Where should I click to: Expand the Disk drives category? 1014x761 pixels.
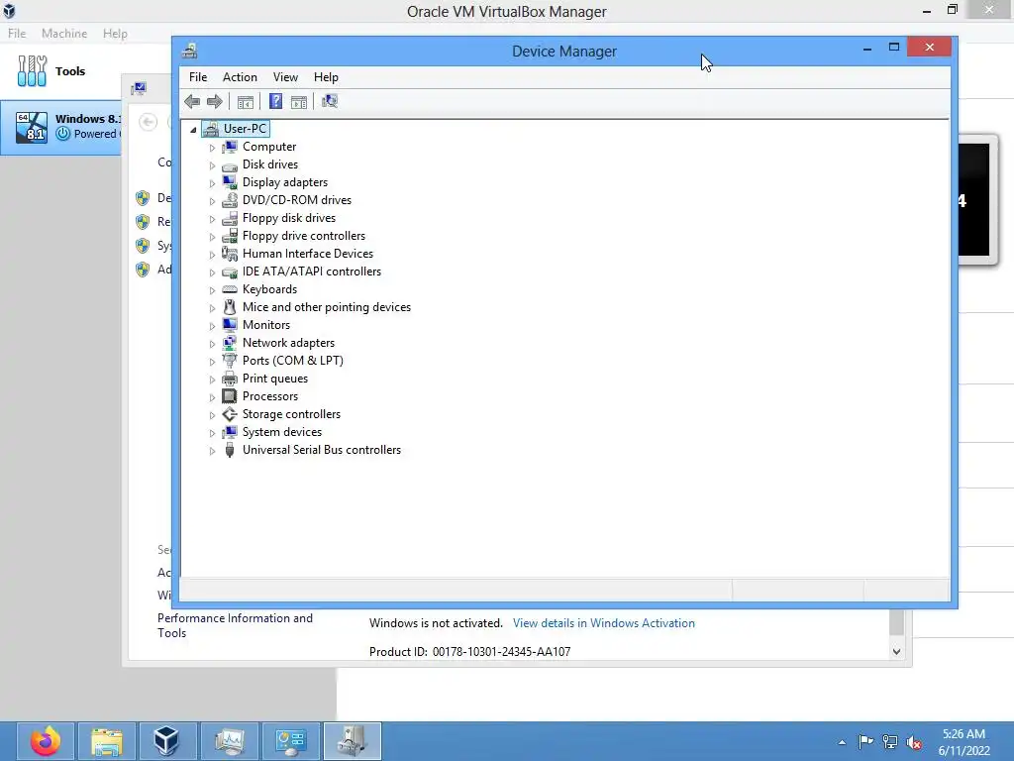pyautogui.click(x=212, y=165)
